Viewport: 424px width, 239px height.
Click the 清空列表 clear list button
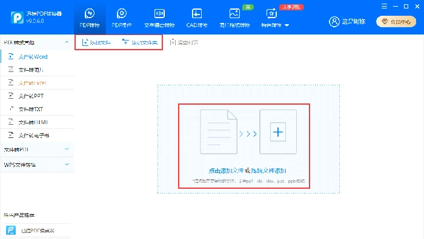(184, 42)
